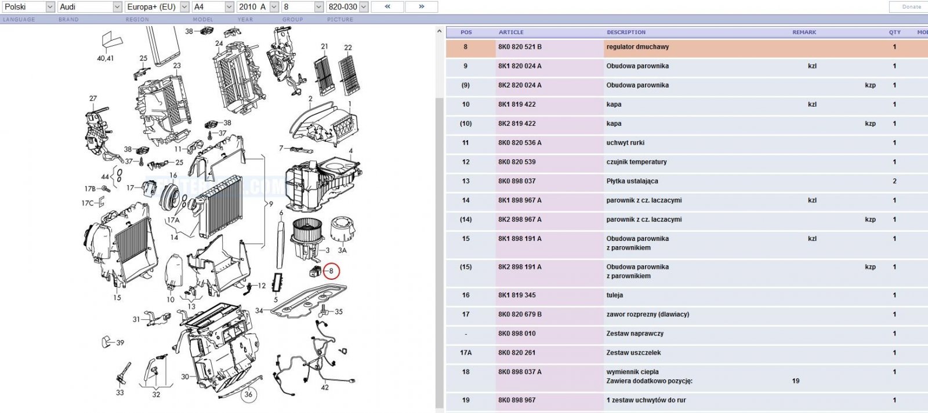Go to previous picture with double-left arrow

tap(387, 7)
